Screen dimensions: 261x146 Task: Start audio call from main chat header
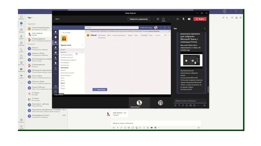click(x=227, y=17)
